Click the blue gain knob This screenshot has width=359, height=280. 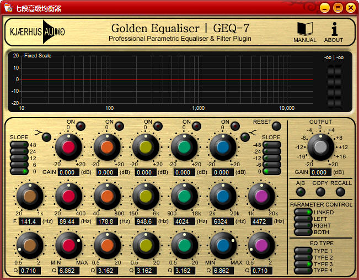(x=223, y=147)
